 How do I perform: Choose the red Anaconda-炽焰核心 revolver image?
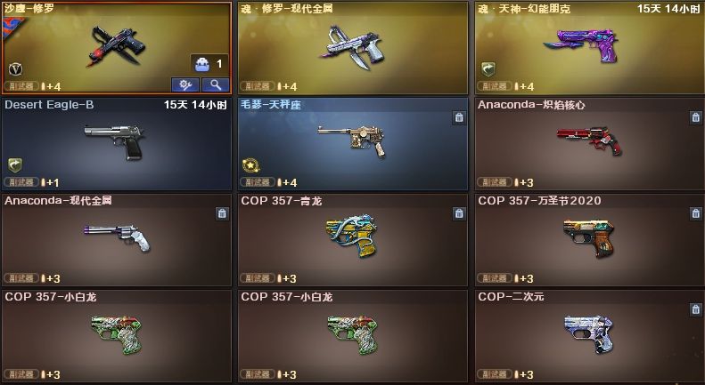pyautogui.click(x=589, y=140)
